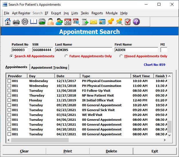Open the Module menu
This screenshot has width=179, height=157.
coord(112,13)
